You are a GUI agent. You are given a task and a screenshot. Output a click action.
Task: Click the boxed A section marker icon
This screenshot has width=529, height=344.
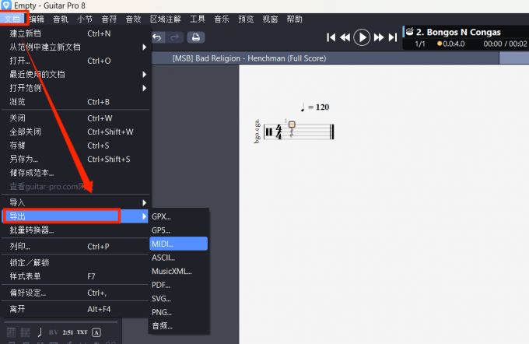(96, 333)
